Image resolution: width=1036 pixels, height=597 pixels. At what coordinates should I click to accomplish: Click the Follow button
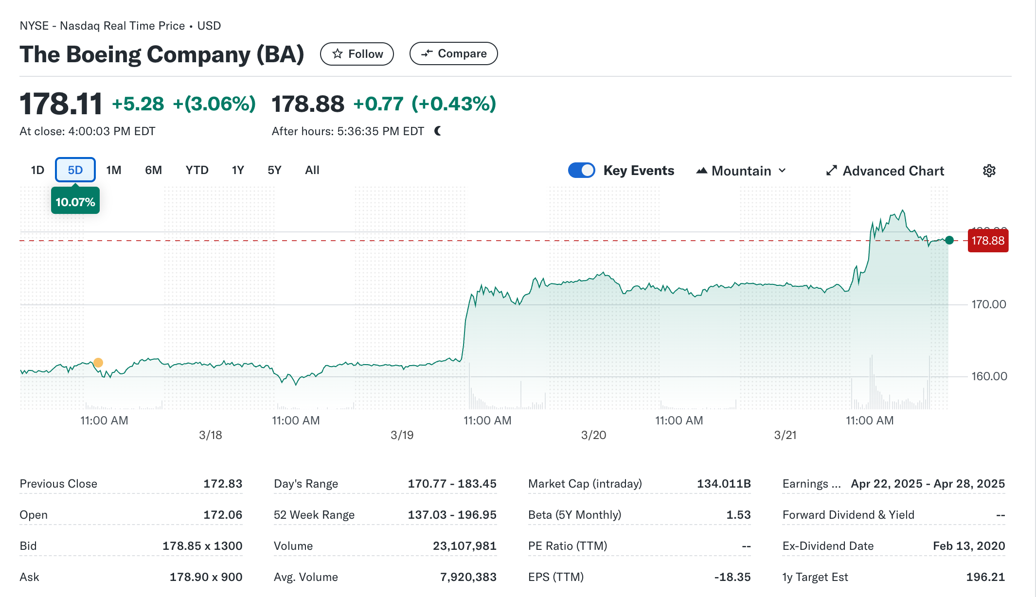(357, 53)
